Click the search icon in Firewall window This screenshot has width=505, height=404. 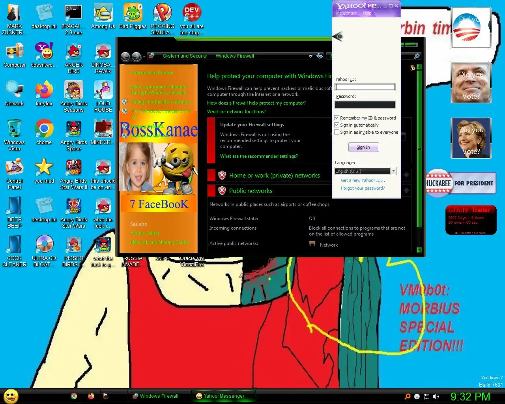pyautogui.click(x=417, y=56)
